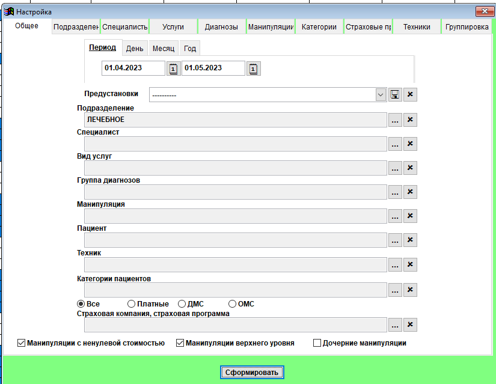Open the Группа диагнозов picker via ellipsis button
The image size is (496, 384).
tap(395, 192)
